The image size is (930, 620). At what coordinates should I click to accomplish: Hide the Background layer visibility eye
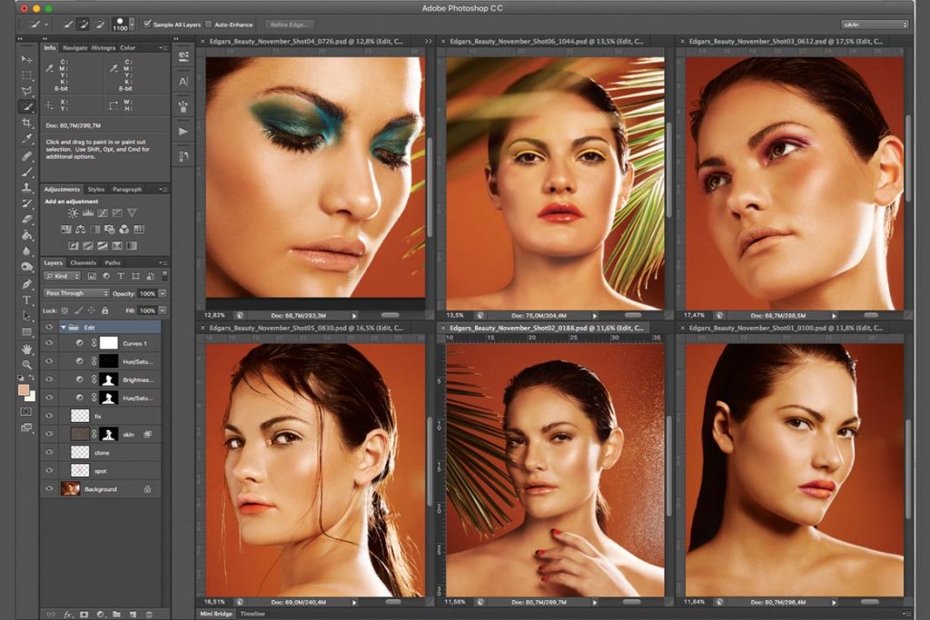tap(49, 489)
